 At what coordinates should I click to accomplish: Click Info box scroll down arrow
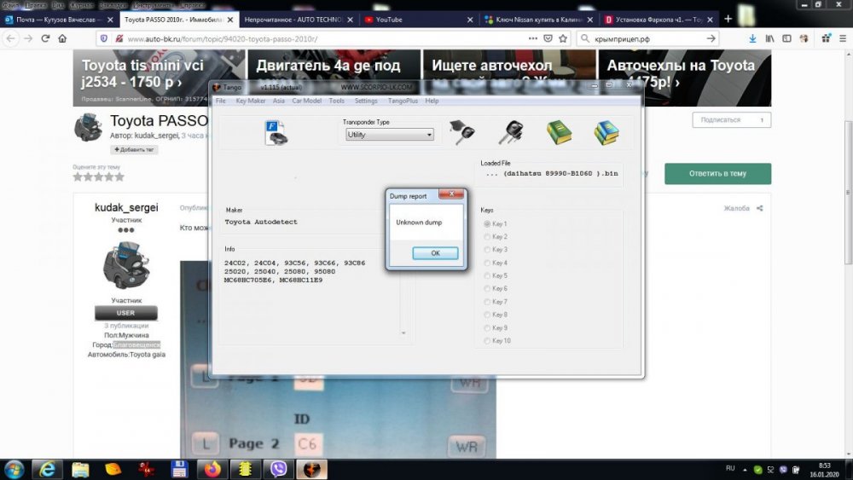(x=403, y=333)
